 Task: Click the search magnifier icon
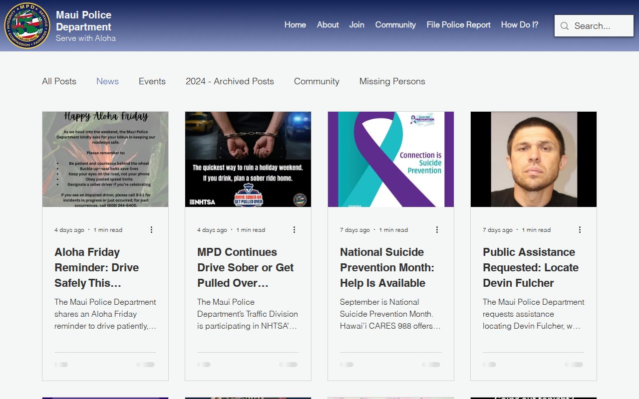tap(565, 26)
